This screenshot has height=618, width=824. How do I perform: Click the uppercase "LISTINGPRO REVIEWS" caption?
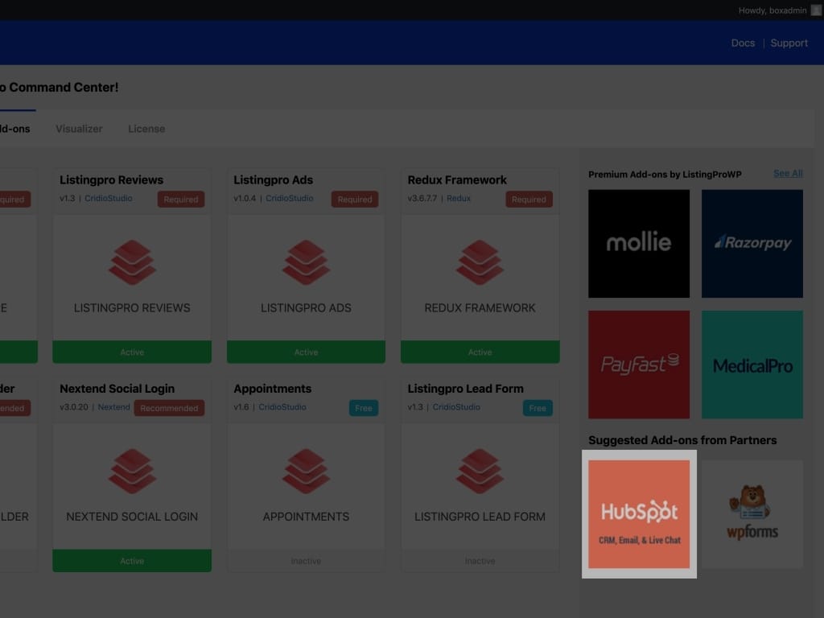132,308
